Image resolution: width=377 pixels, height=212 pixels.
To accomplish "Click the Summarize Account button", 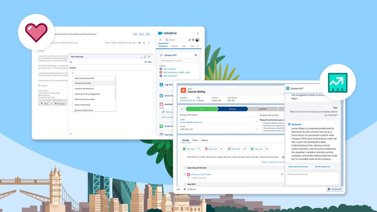I will 298,166.
